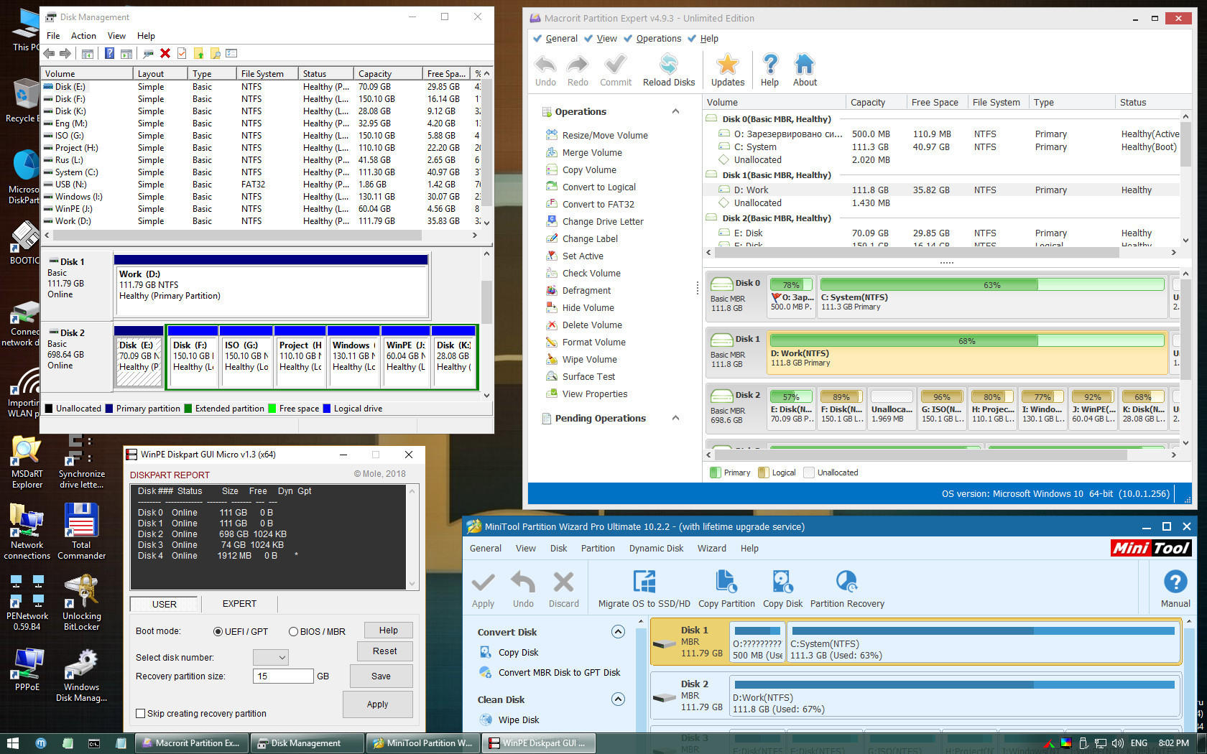The height and width of the screenshot is (754, 1207).
Task: Open Wizard menu in MiniTool
Action: 711,549
